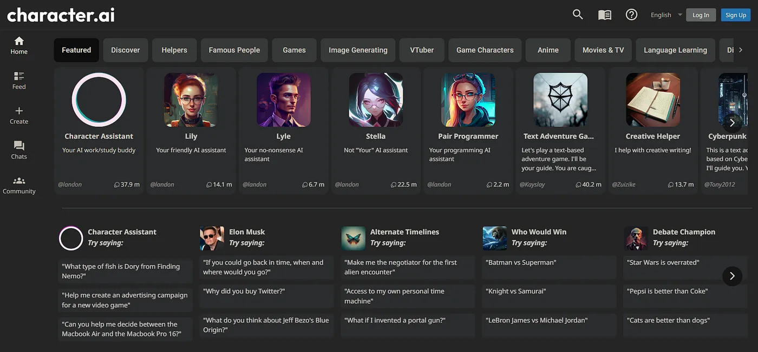
Task: Click the Log In button
Action: click(x=701, y=15)
